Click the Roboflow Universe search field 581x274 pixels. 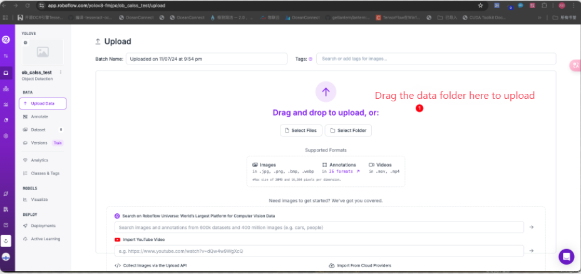click(x=319, y=227)
